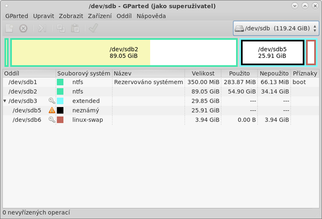Click the Paste partition toolbar icon
Viewport: 322px width, 219px height.
[75, 28]
